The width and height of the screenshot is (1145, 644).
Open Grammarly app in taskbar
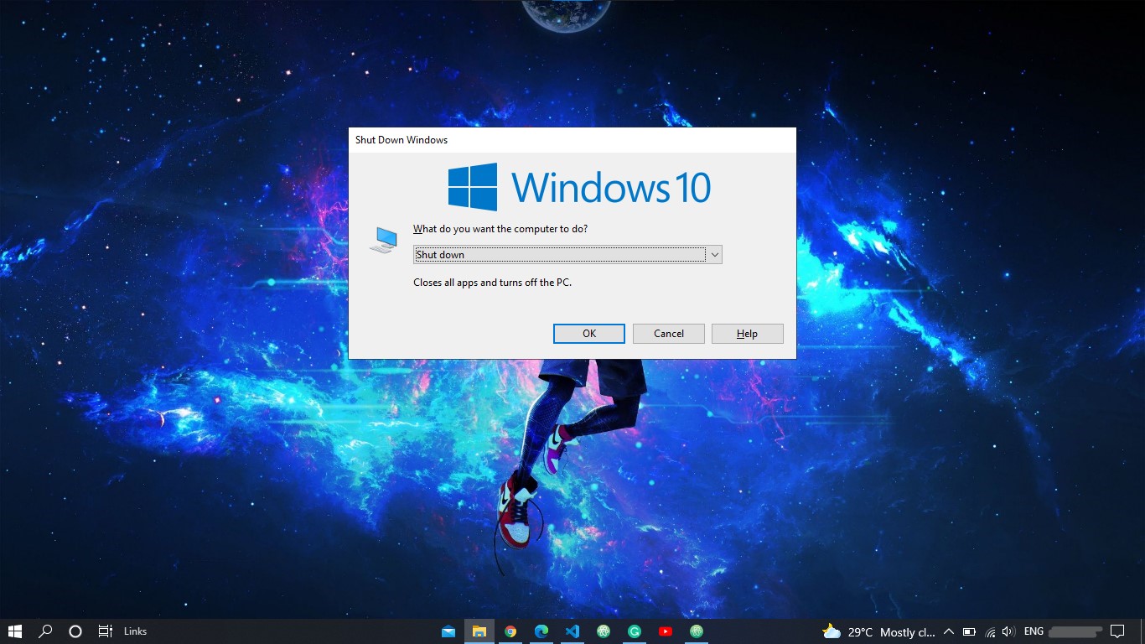(x=635, y=631)
